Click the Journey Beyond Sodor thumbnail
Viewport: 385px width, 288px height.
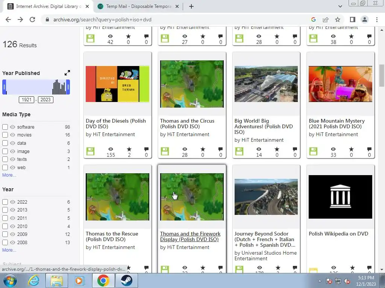pos(266,196)
